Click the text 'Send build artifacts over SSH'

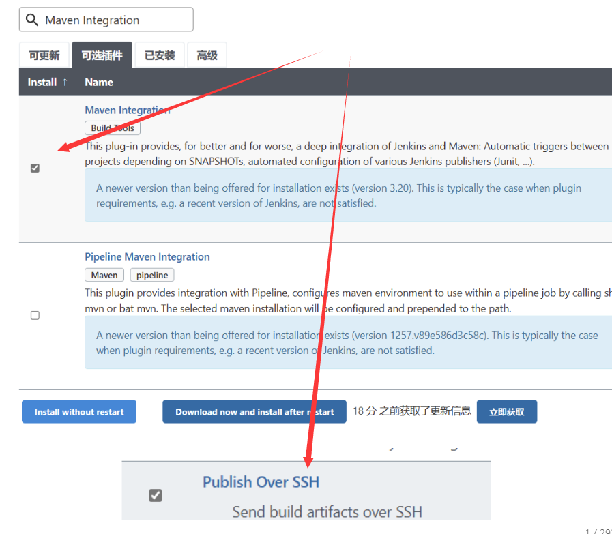pos(327,511)
